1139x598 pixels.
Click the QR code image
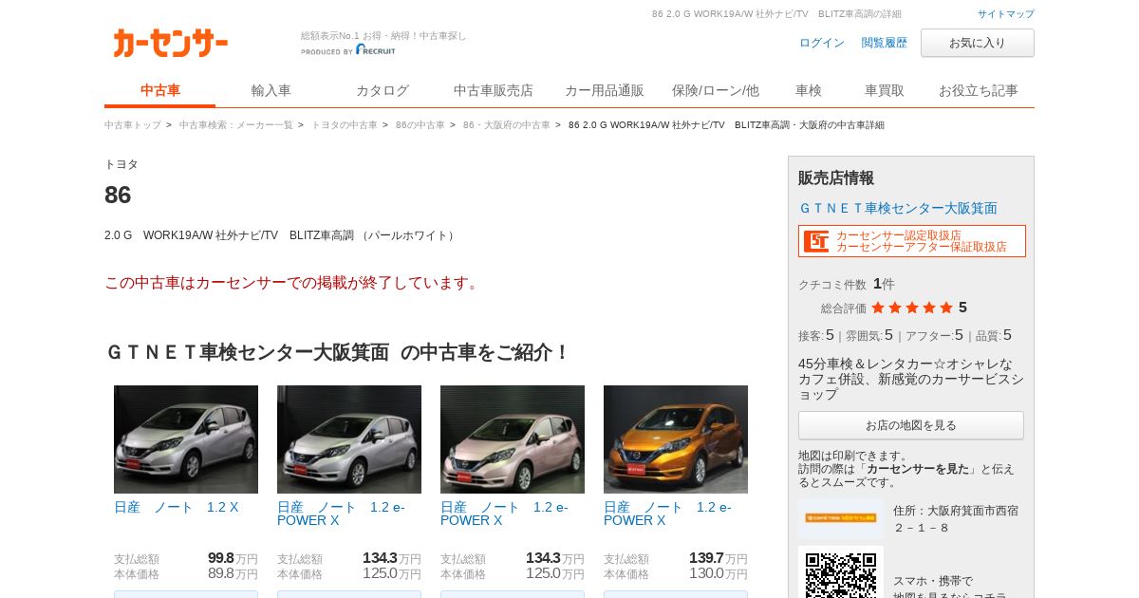[841, 575]
